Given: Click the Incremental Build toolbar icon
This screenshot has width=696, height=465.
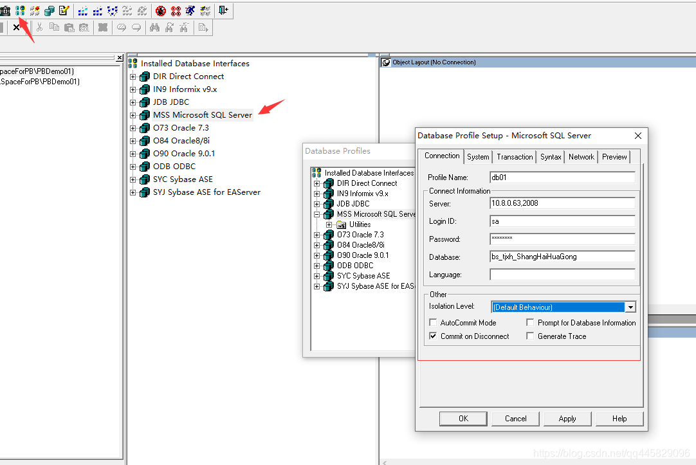Looking at the screenshot, I should (x=83, y=11).
